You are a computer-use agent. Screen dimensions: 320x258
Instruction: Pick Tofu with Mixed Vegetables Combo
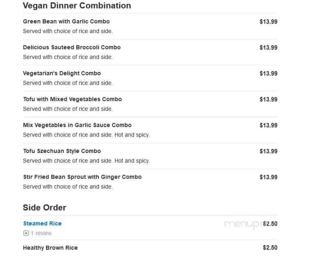[72, 99]
